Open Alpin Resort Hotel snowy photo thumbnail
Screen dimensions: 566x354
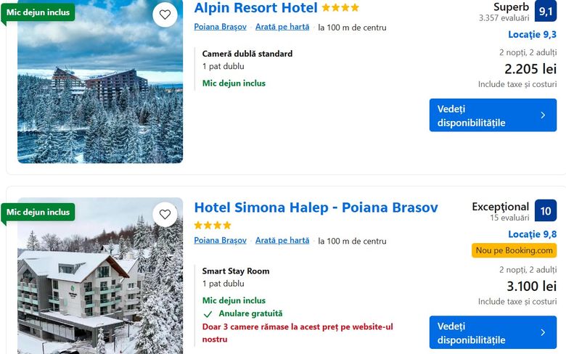tap(100, 94)
